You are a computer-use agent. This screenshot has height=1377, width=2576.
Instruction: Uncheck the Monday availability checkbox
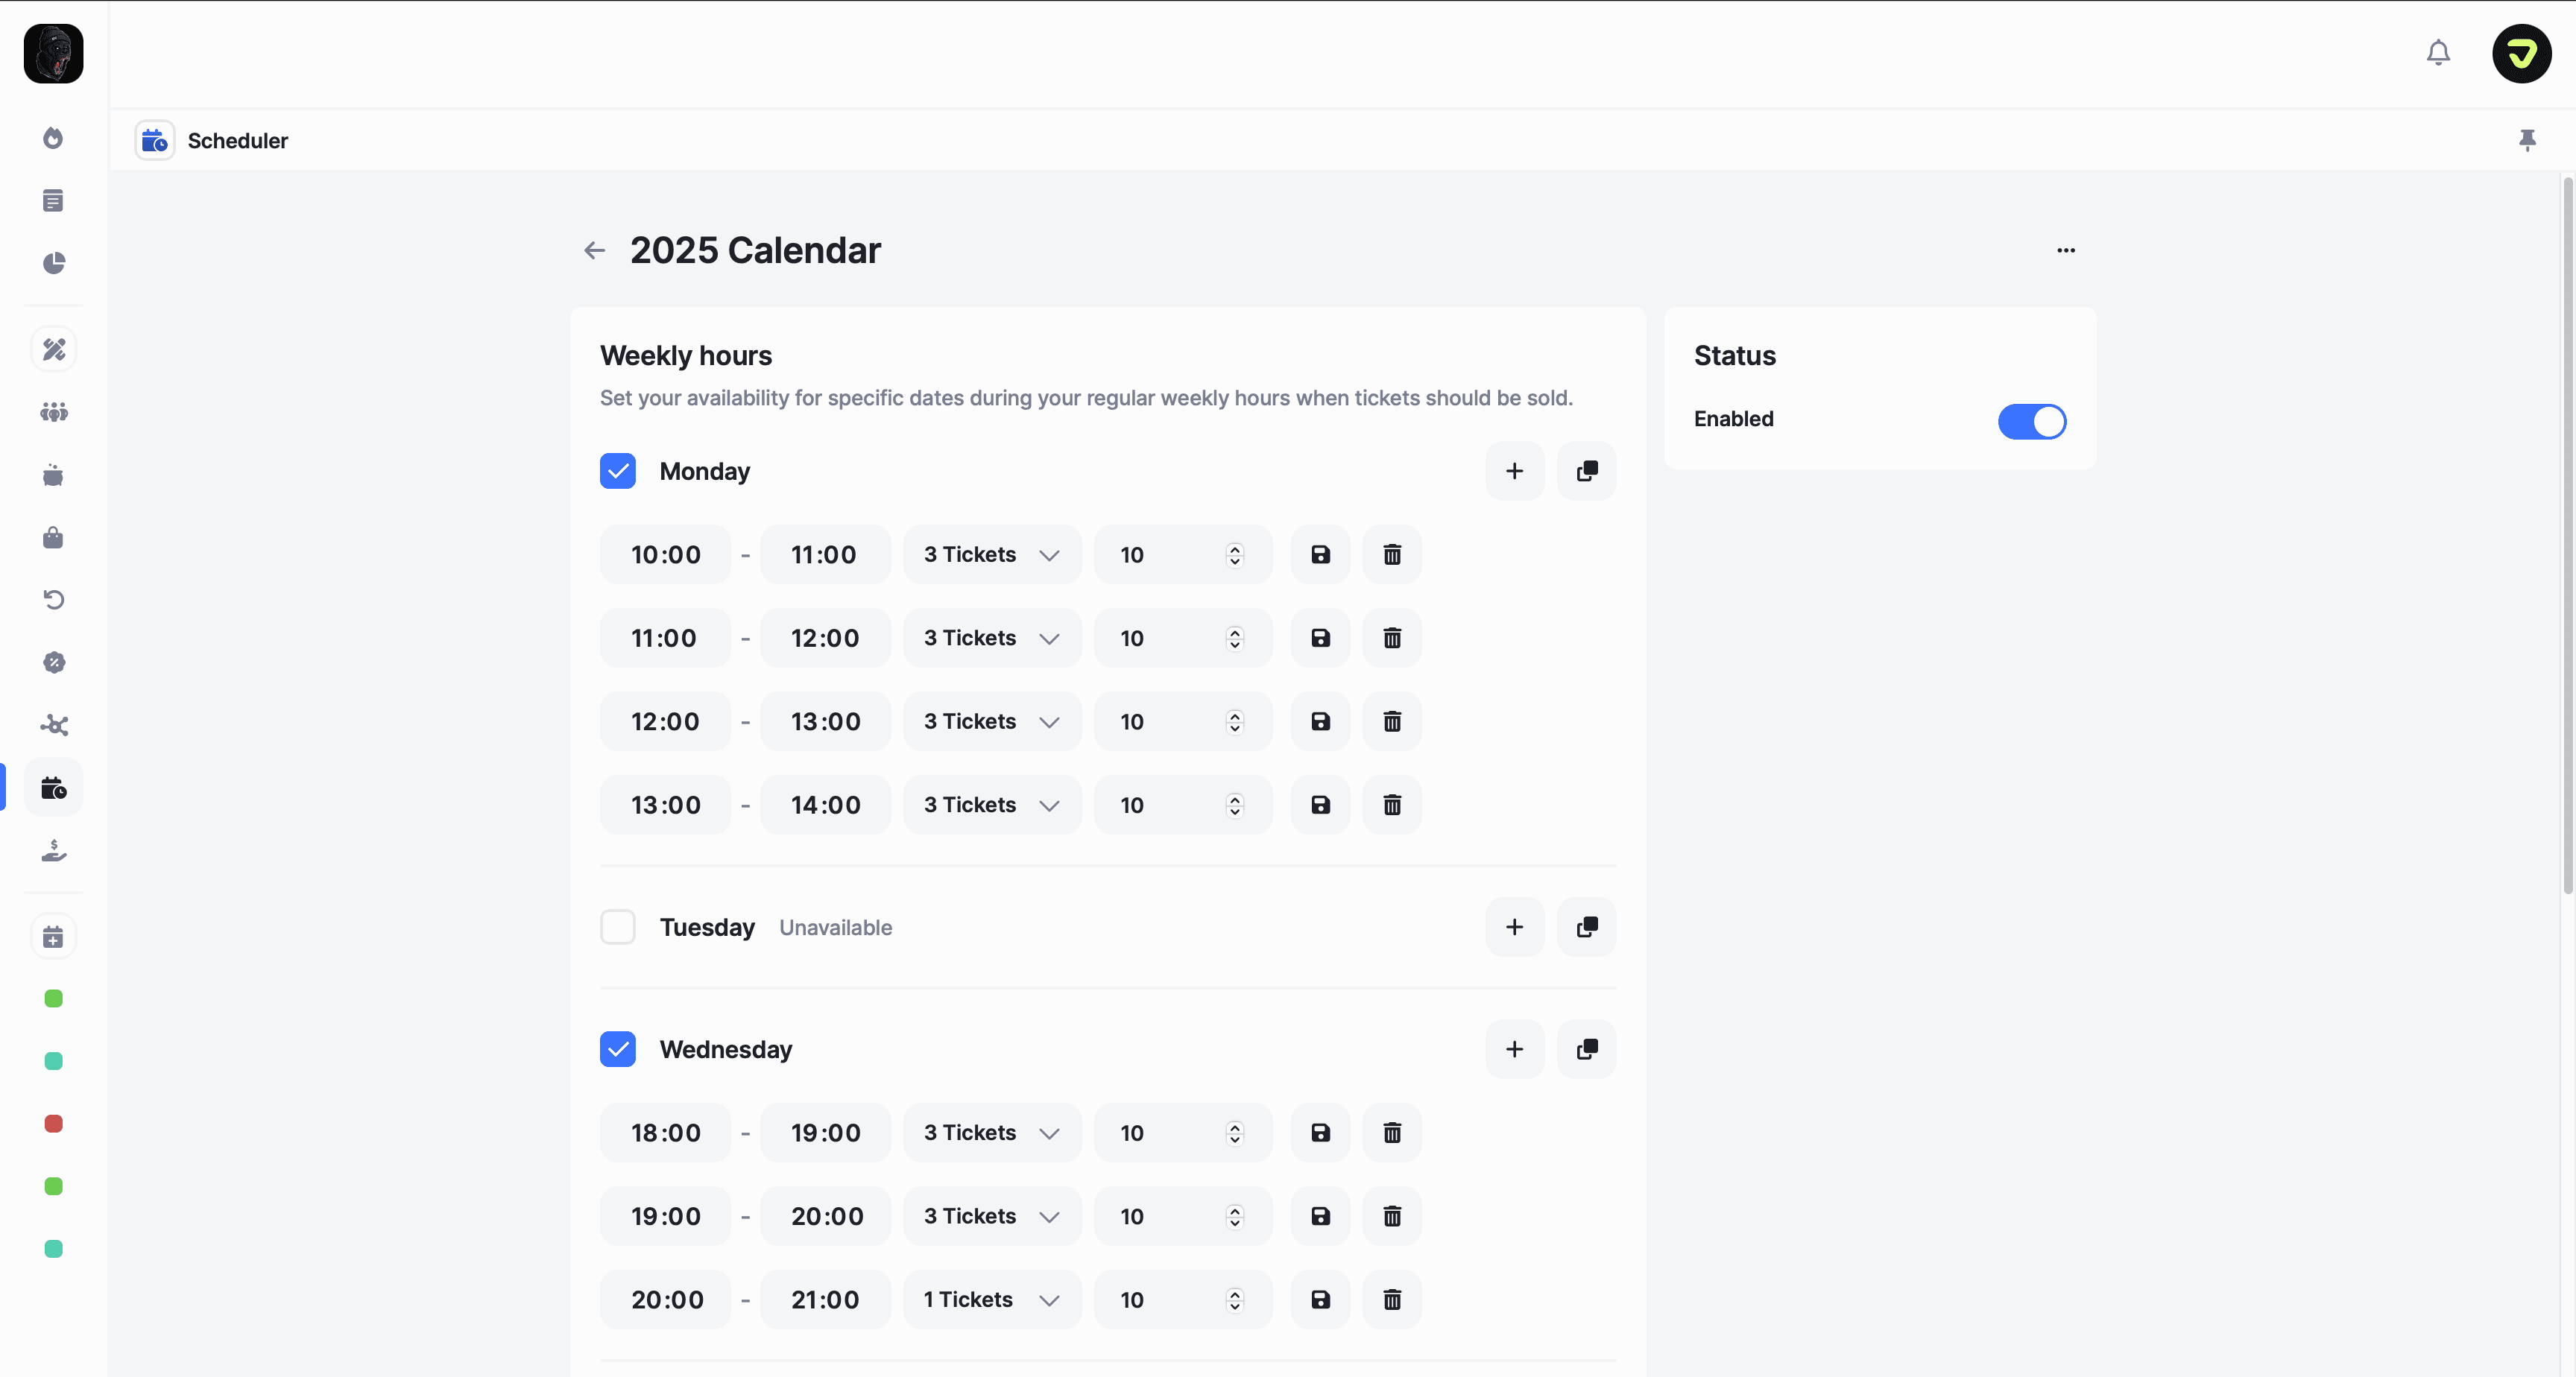618,471
